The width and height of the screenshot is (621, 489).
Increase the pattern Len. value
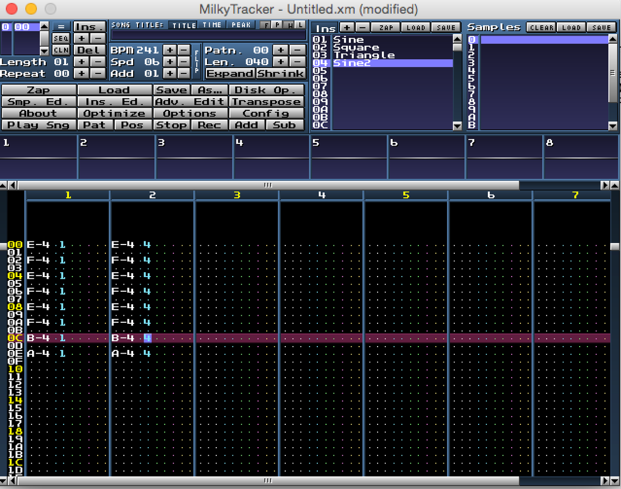(281, 62)
